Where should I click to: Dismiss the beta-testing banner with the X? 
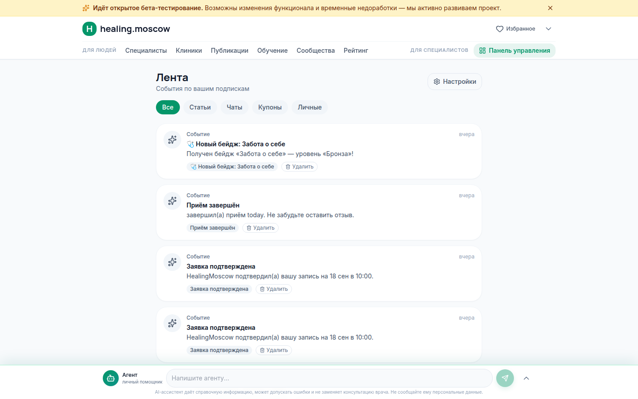click(x=550, y=8)
